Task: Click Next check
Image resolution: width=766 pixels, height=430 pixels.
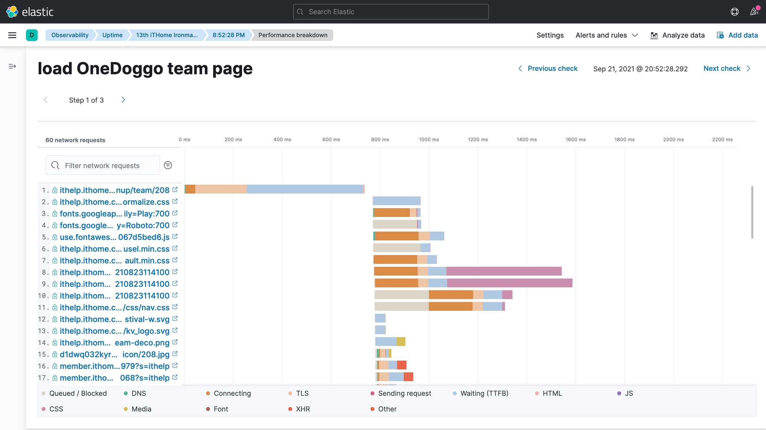Action: [x=727, y=68]
